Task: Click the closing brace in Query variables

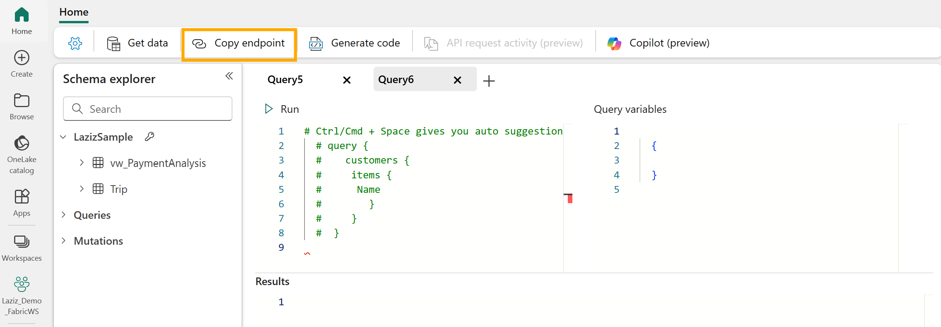Action: (x=654, y=175)
